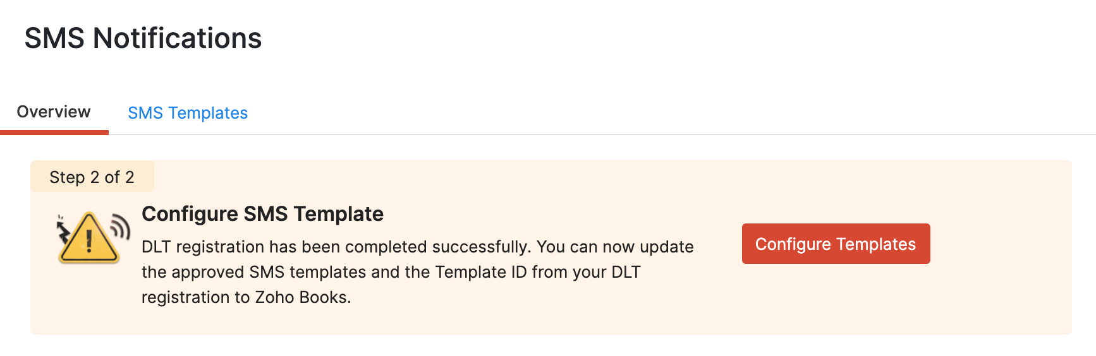Click the red underline below Overview
This screenshot has width=1096, height=356.
click(54, 132)
